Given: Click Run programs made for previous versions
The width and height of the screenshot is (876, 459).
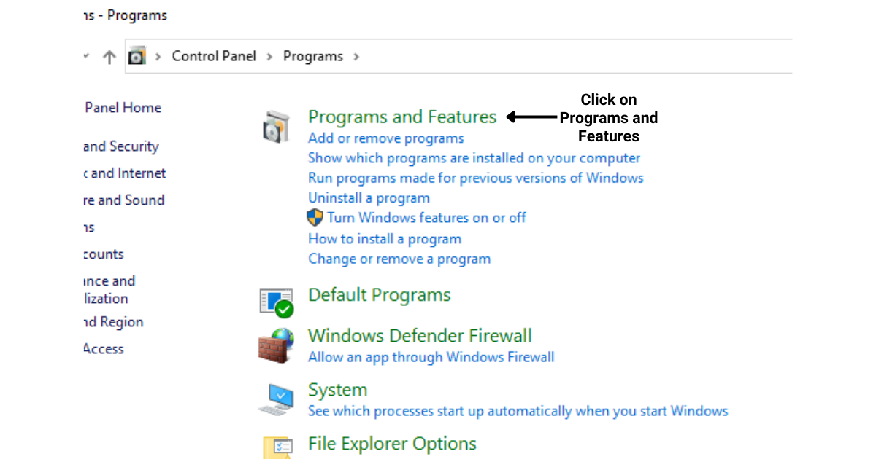Looking at the screenshot, I should coord(475,178).
